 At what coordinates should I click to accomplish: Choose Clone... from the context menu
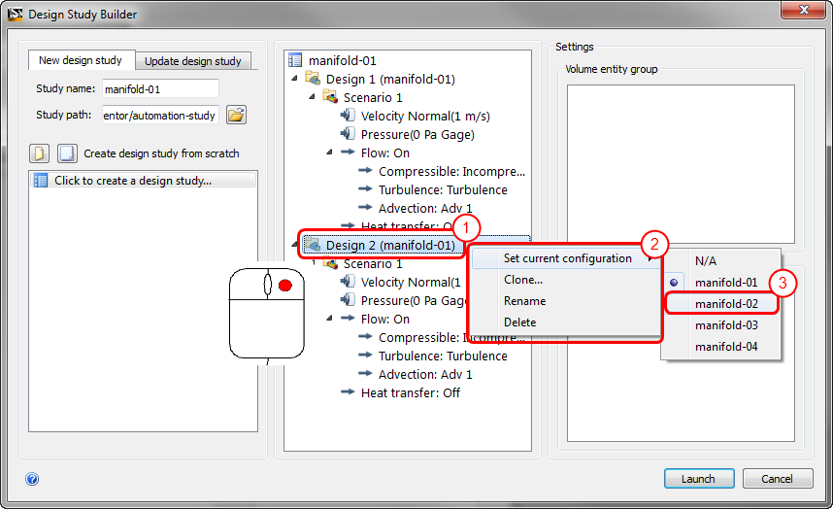coord(523,280)
